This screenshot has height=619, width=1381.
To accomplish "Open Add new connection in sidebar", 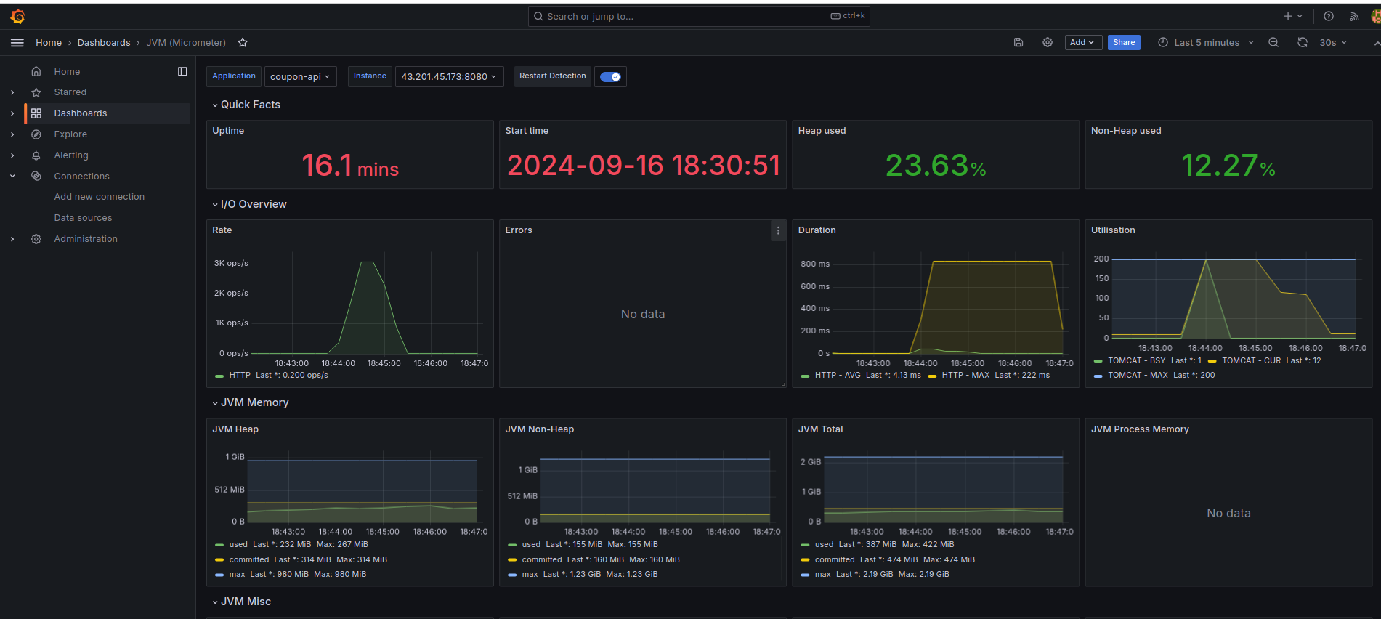I will tap(100, 197).
